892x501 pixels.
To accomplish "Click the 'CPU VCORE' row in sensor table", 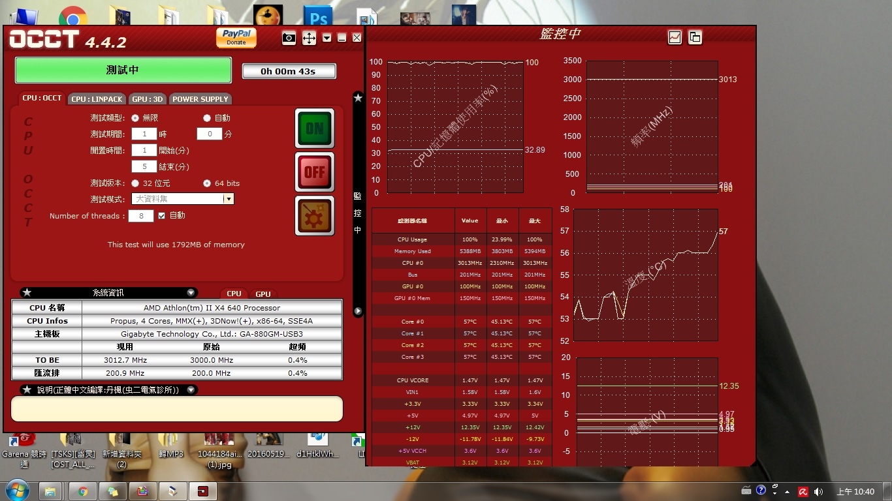I will point(462,380).
